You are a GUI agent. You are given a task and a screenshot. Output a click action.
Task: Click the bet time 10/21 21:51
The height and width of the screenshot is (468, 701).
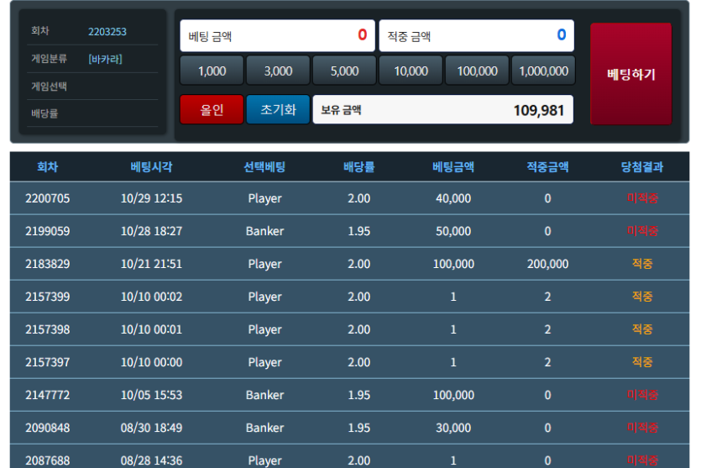point(152,264)
